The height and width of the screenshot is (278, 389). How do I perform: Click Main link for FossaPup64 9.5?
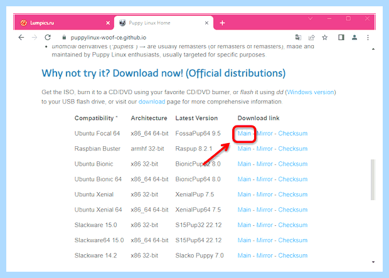244,134
